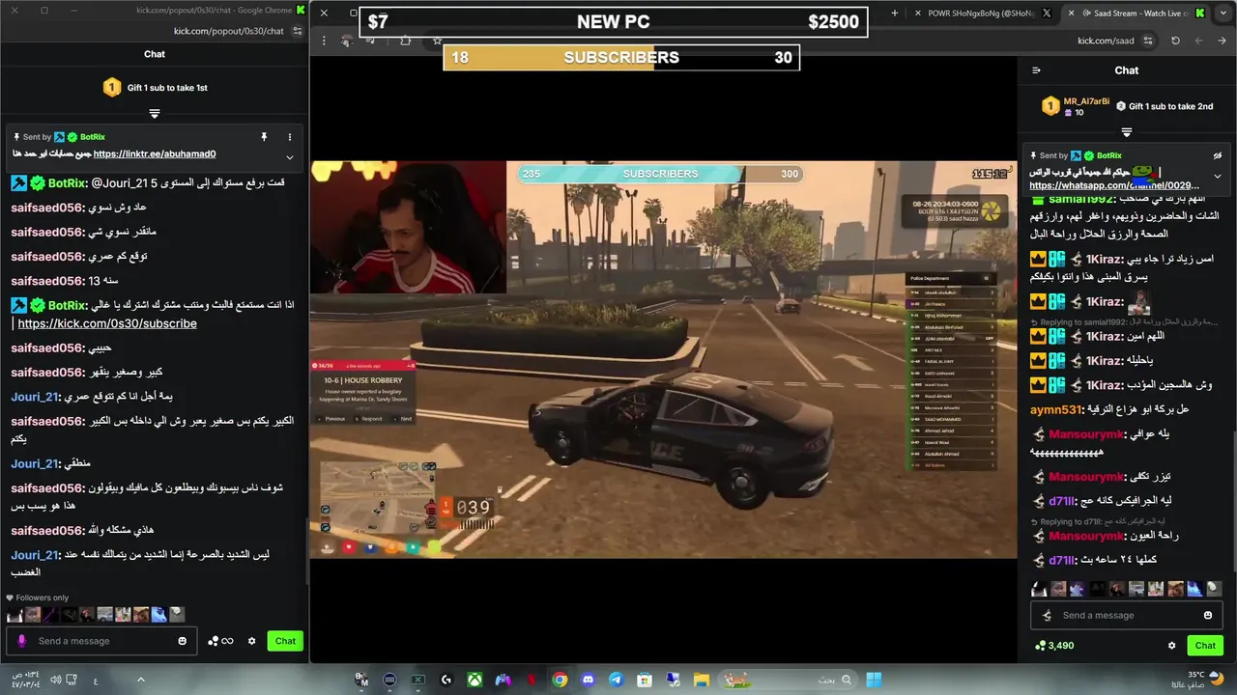The height and width of the screenshot is (695, 1237).
Task: Show hidden system tray icons
Action: pyautogui.click(x=141, y=680)
